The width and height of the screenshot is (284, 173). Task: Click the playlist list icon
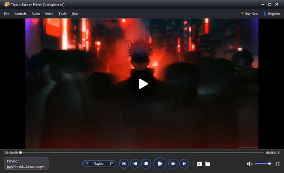[x=87, y=164]
